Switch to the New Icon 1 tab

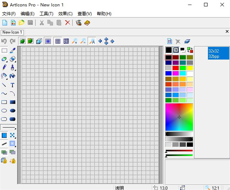click(x=13, y=32)
